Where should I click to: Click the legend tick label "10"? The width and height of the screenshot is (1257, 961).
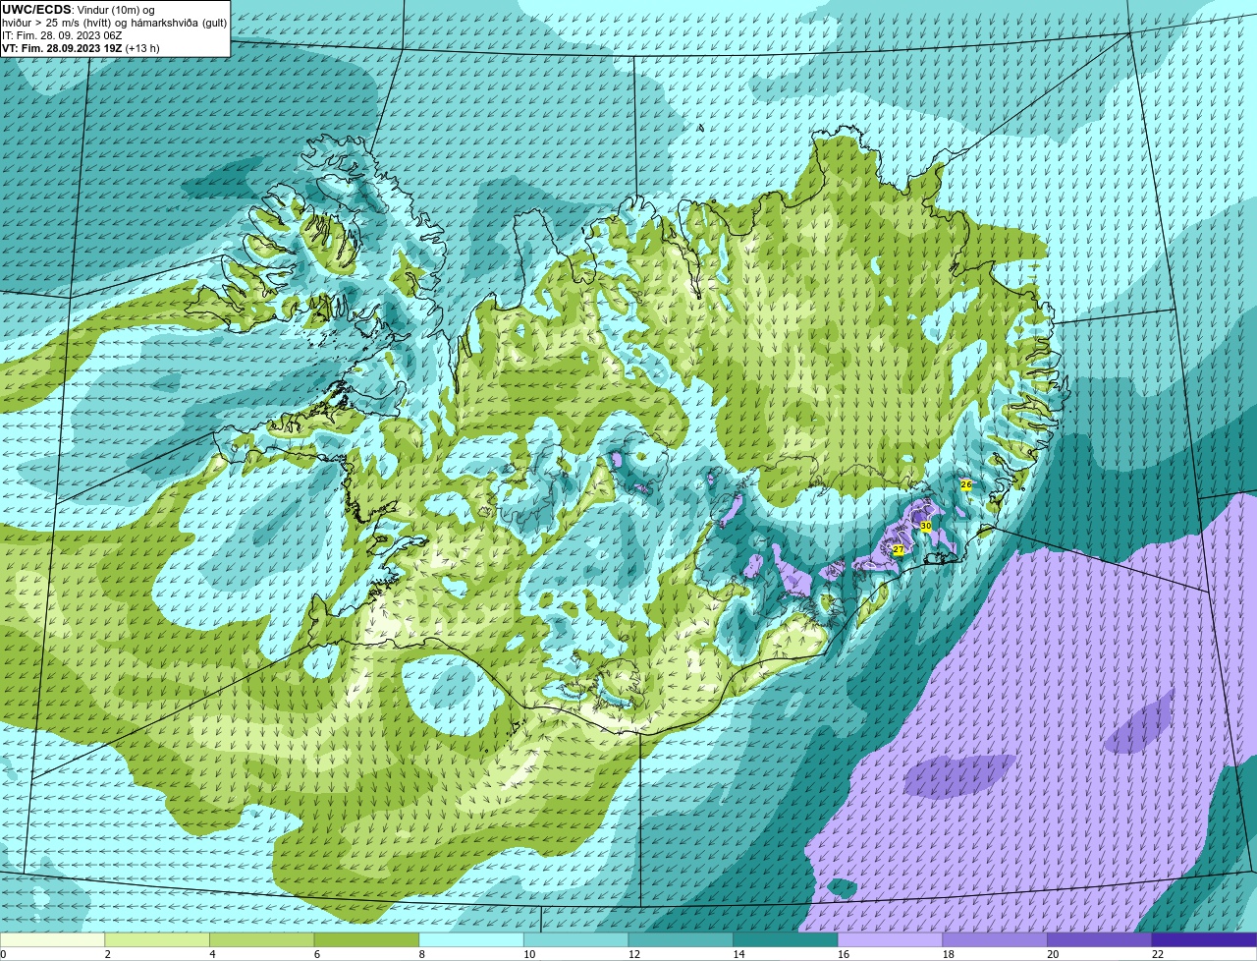pos(529,953)
